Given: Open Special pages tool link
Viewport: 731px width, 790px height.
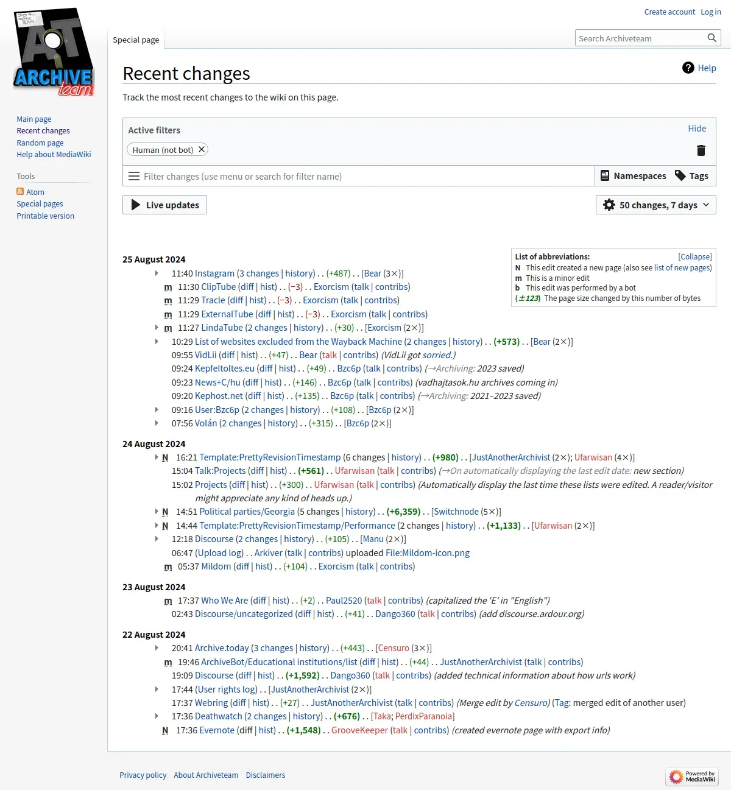Looking at the screenshot, I should [40, 204].
